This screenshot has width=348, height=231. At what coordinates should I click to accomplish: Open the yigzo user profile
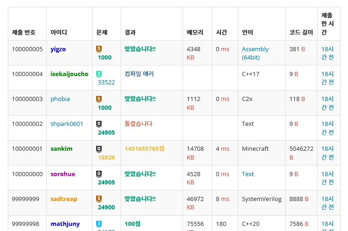coord(58,49)
